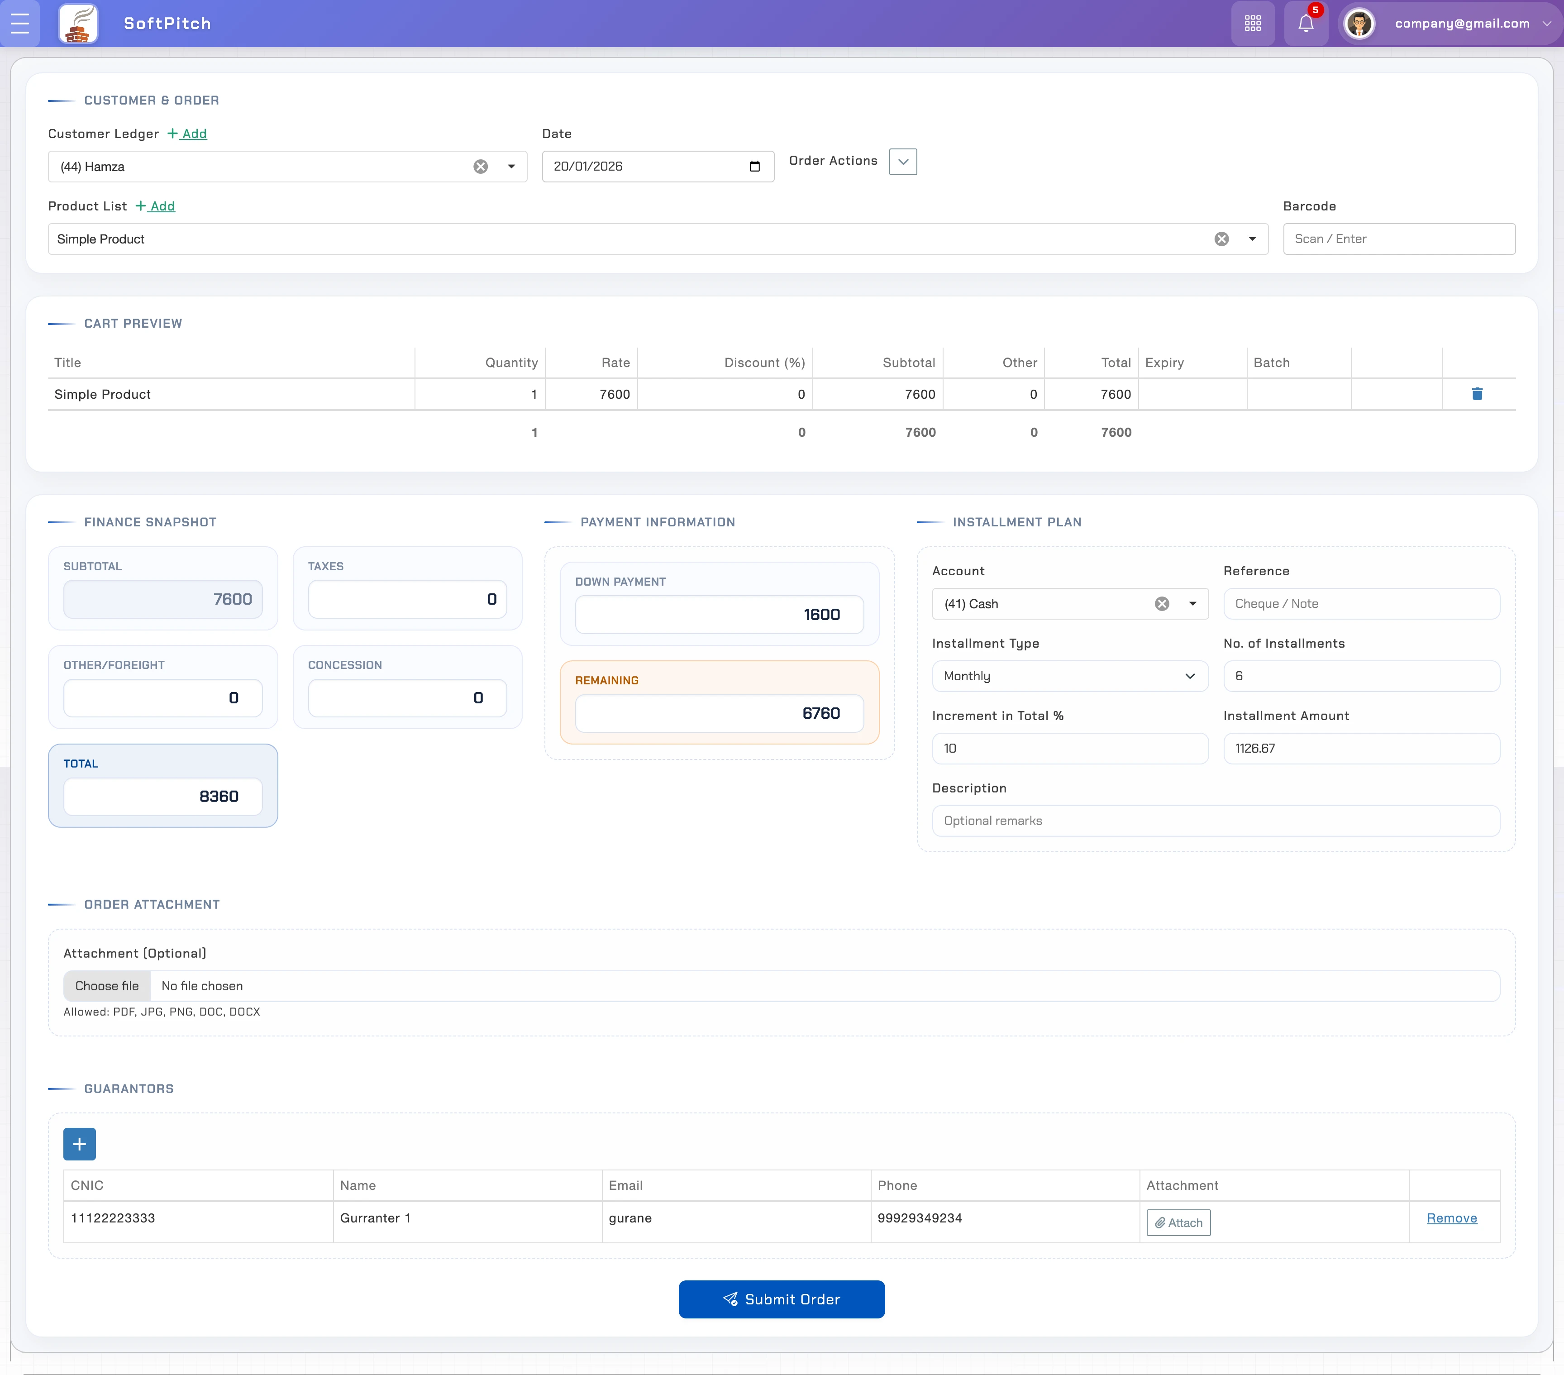This screenshot has width=1564, height=1375.
Task: Open the date picker calendar icon
Action: (754, 167)
